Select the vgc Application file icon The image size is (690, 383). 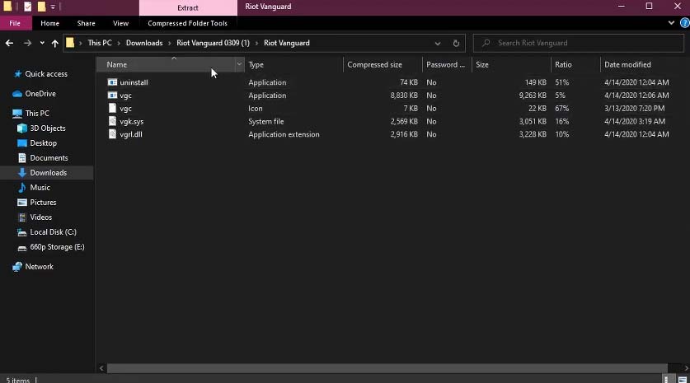point(113,96)
